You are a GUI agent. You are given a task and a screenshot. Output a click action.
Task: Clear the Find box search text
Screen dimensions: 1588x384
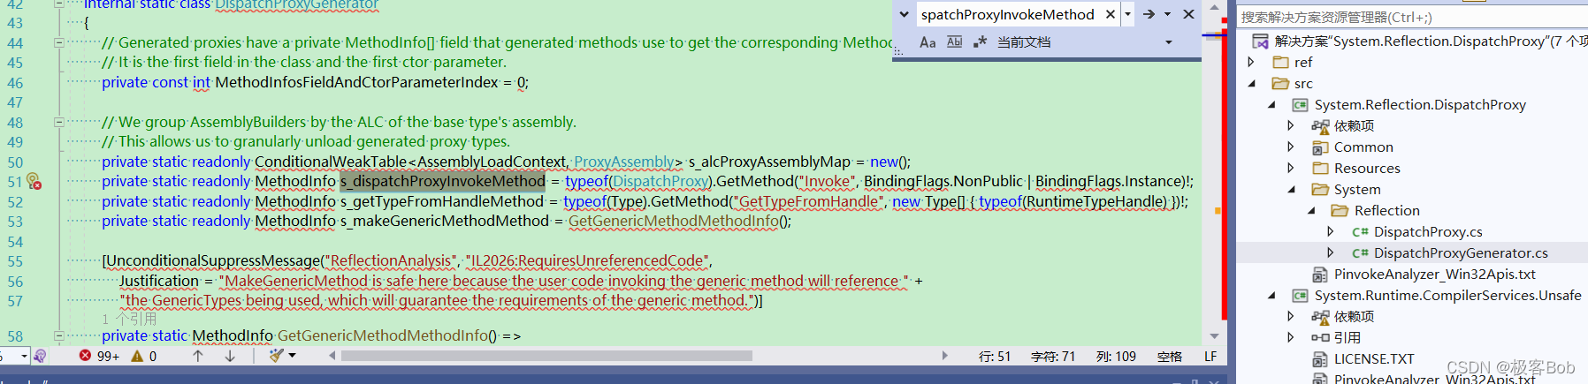coord(1110,14)
